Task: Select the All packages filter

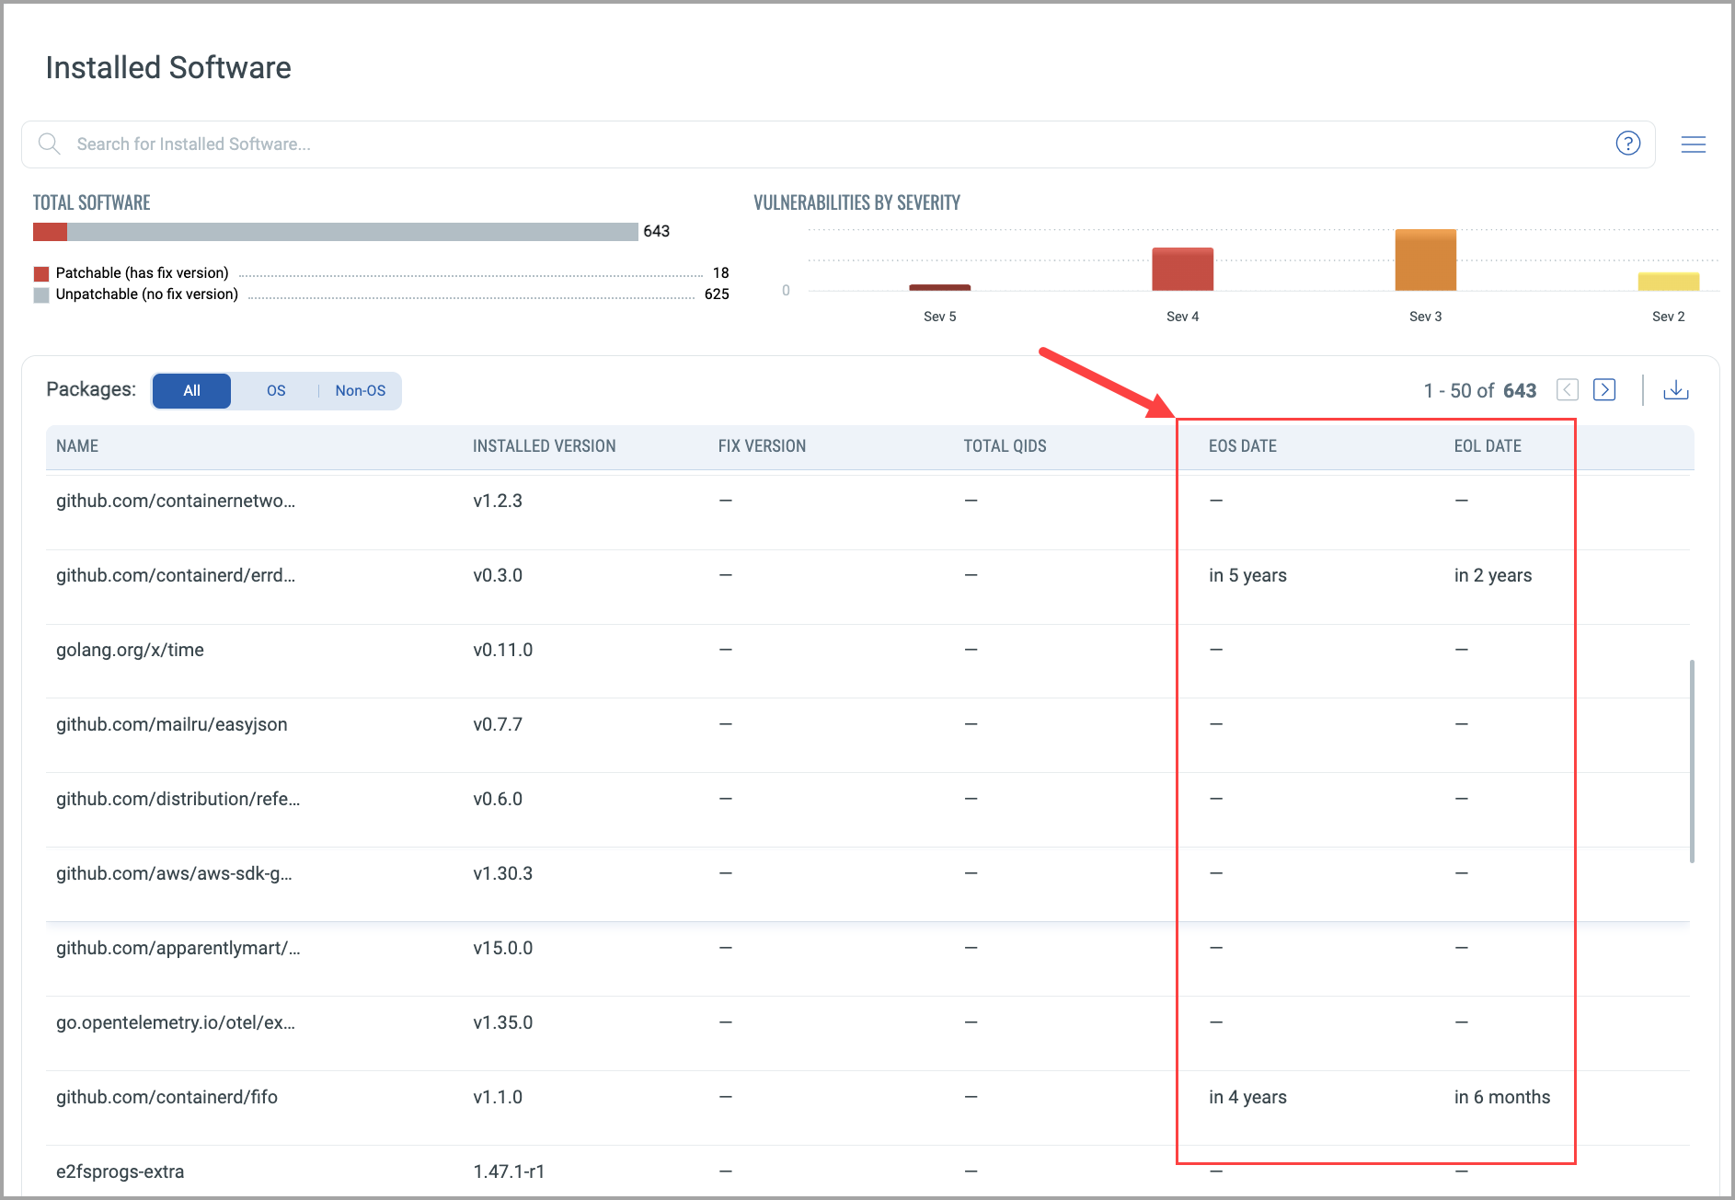Action: (191, 391)
